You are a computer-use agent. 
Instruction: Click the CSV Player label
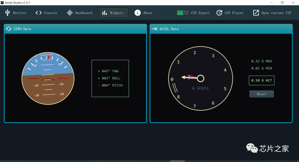point(234,13)
